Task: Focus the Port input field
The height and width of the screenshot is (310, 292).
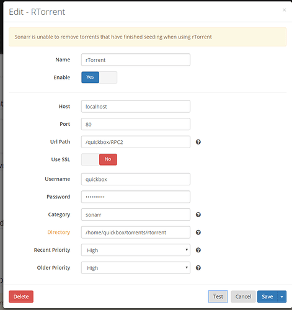Action: [x=136, y=124]
